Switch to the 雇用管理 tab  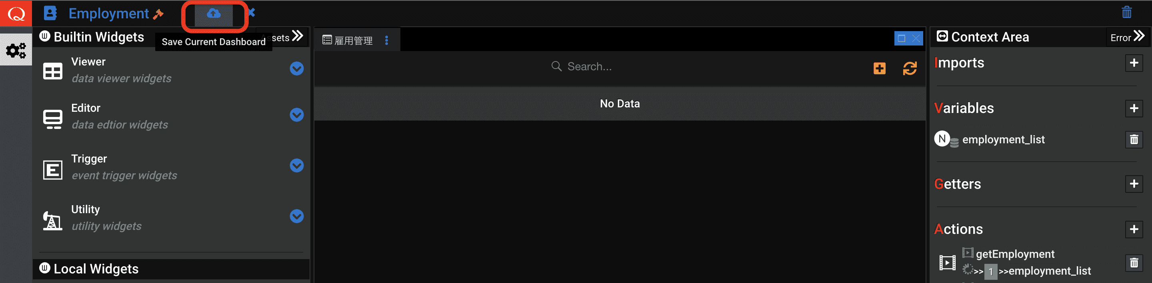click(x=348, y=41)
